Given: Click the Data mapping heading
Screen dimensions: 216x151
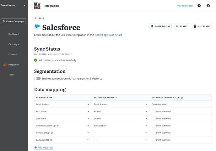Looking at the screenshot, I should coord(50,89).
